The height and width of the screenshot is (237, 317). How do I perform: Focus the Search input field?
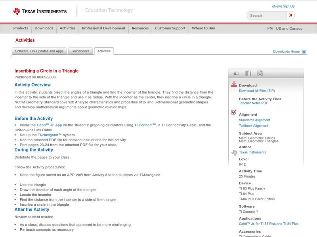[267, 15]
